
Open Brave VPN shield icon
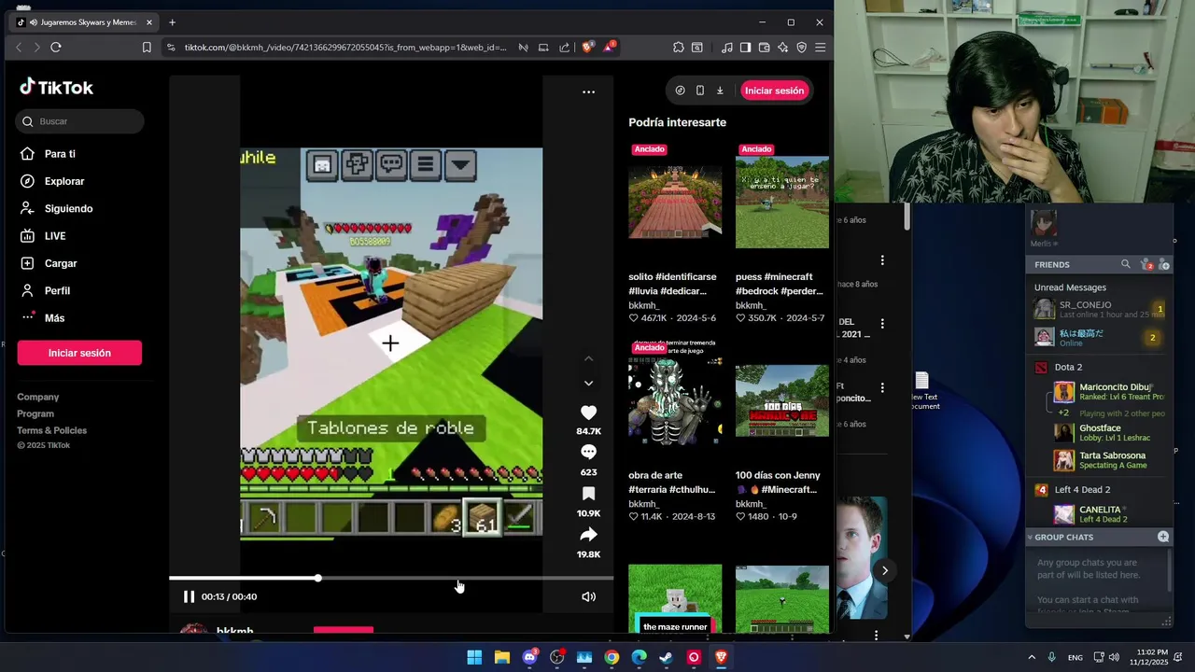pyautogui.click(x=801, y=48)
